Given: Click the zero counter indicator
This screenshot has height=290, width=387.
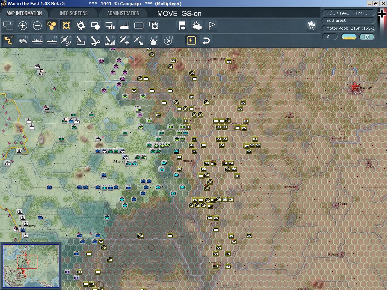Looking at the screenshot, I should [x=367, y=37].
